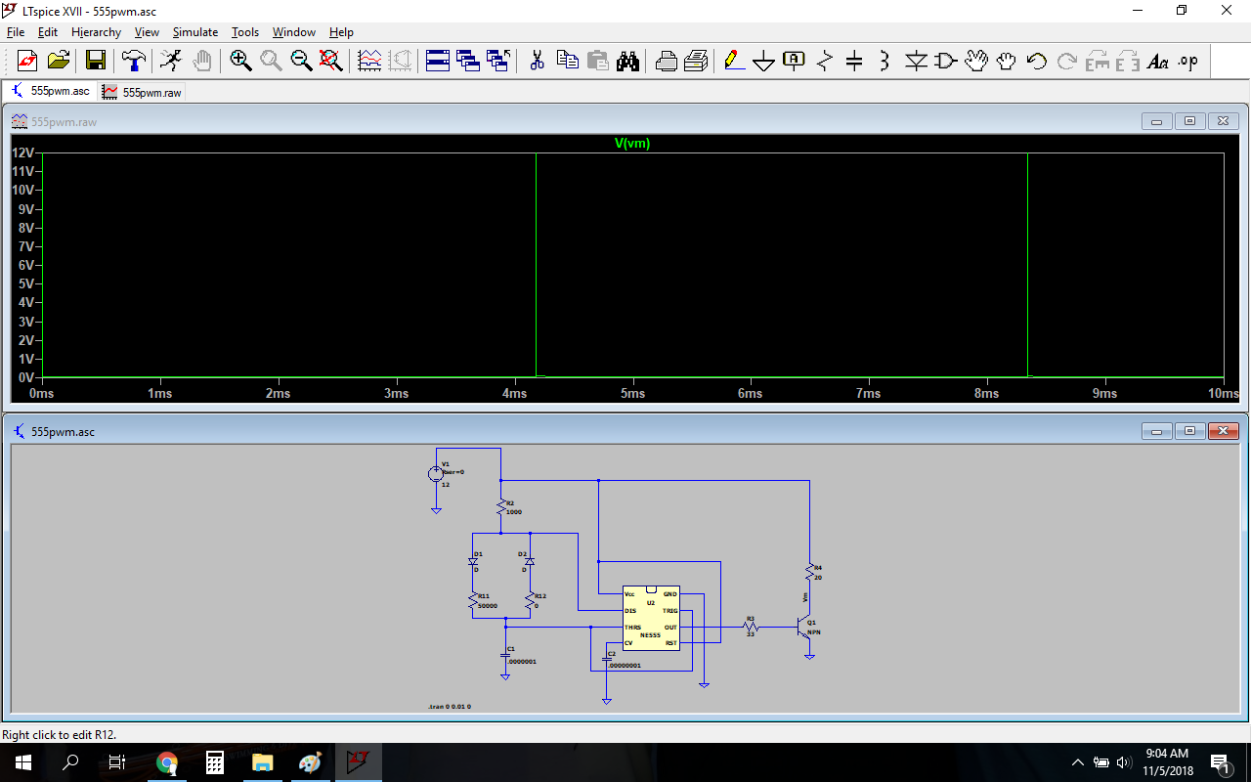1251x782 pixels.
Task: Click the volume speaker icon in the tray
Action: (x=1124, y=762)
